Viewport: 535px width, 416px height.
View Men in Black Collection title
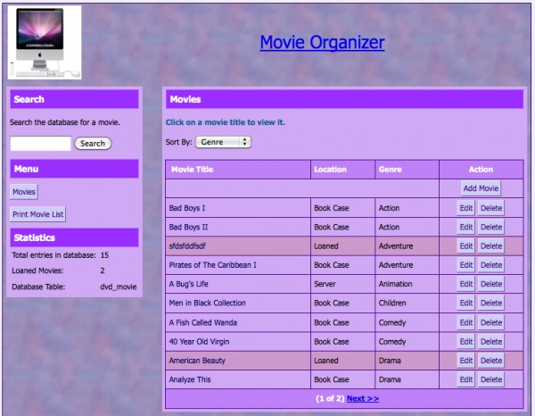coord(207,304)
